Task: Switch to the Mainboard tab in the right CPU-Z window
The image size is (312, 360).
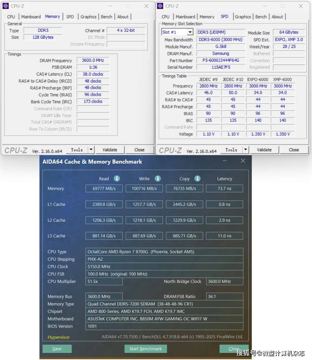Action: (185, 17)
